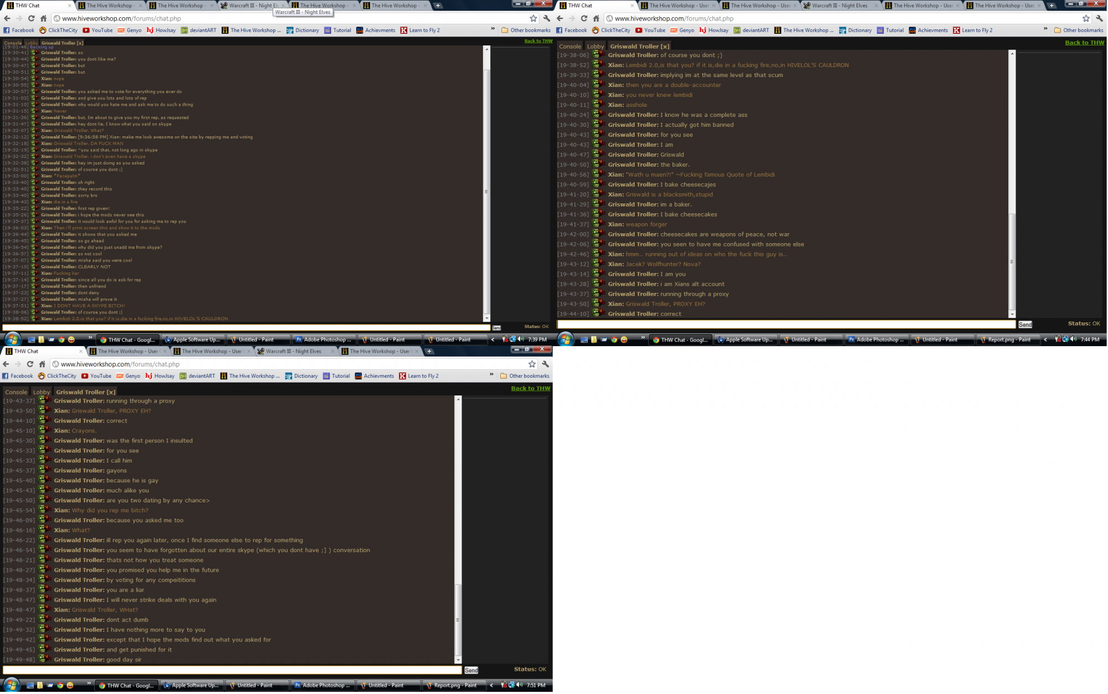Open the wrench menu in the top-left browser window
This screenshot has width=1108, height=694.
[x=546, y=18]
